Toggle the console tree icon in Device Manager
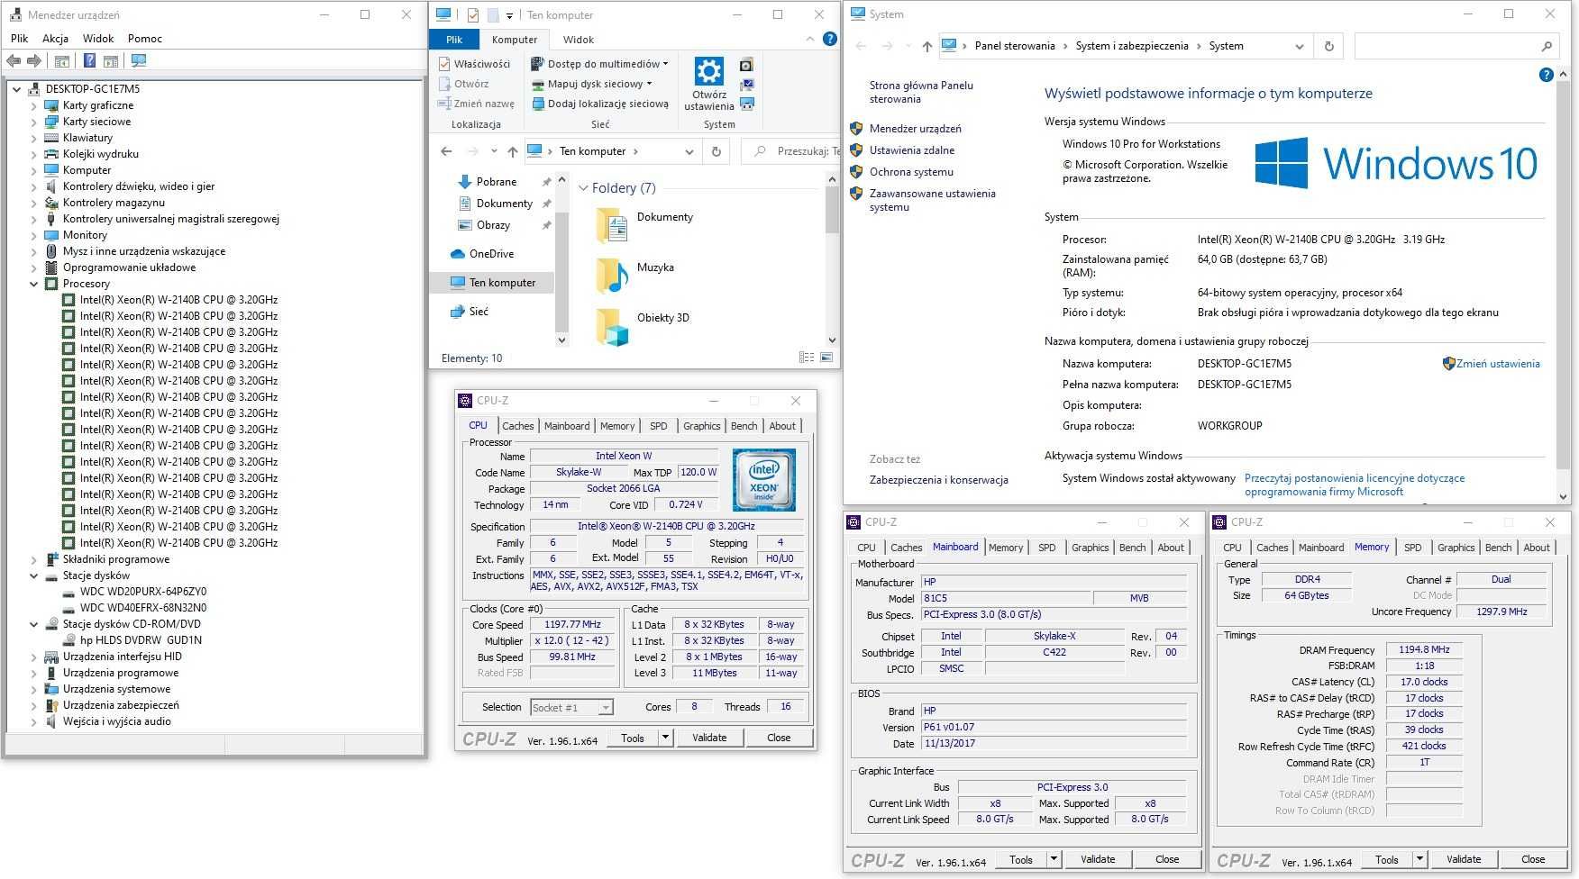The height and width of the screenshot is (879, 1579). [62, 60]
